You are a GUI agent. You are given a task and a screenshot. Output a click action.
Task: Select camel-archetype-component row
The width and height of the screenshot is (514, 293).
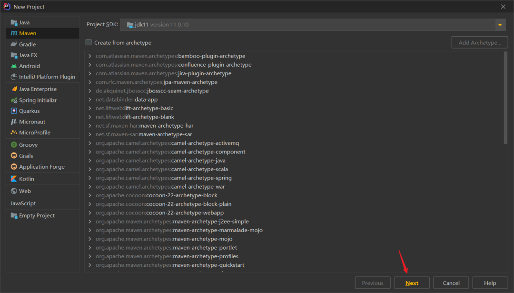coord(295,152)
